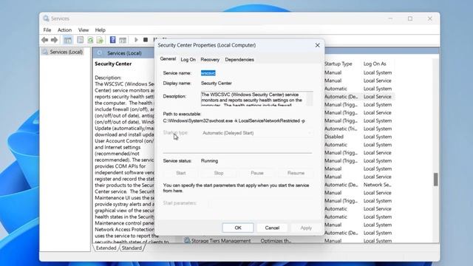This screenshot has height=266, width=473.
Task: Click the Pause service button
Action: pos(257,173)
